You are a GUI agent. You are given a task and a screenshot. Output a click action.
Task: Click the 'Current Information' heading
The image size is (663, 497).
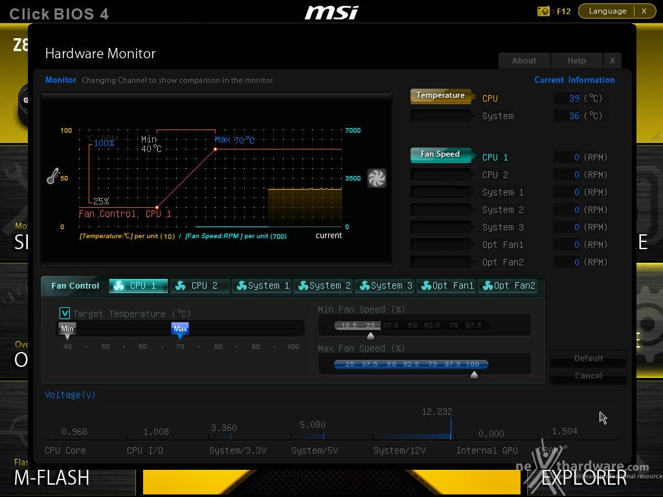[574, 80]
